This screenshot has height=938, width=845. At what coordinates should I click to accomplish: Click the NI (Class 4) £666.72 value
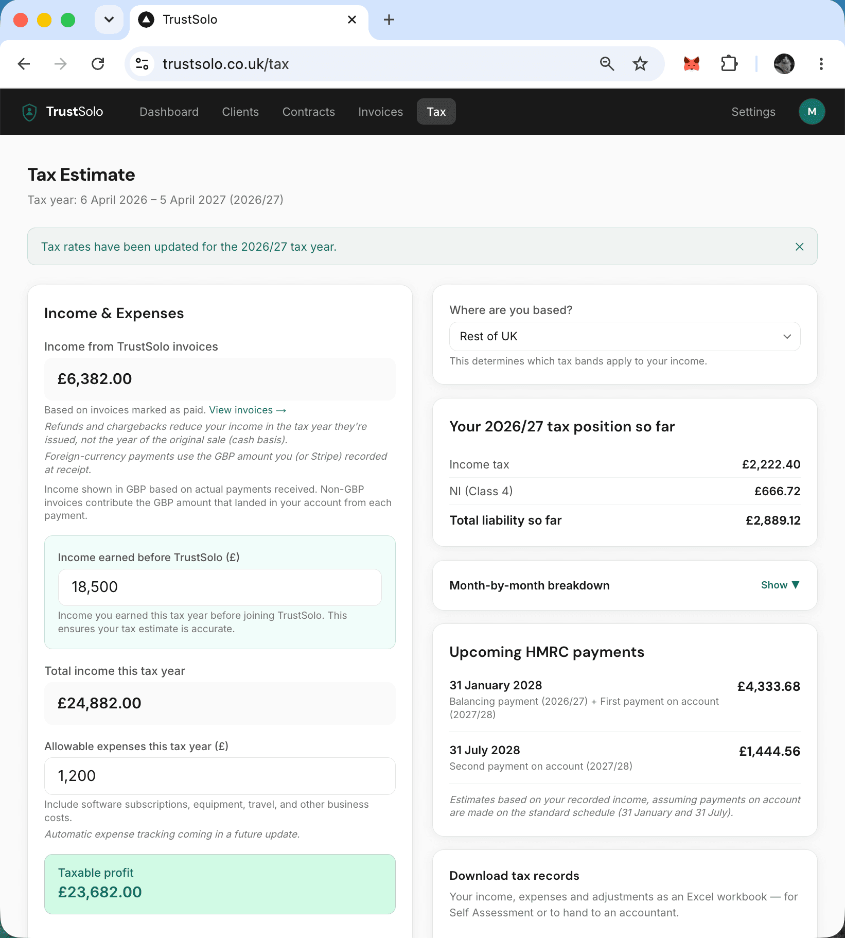(x=777, y=491)
